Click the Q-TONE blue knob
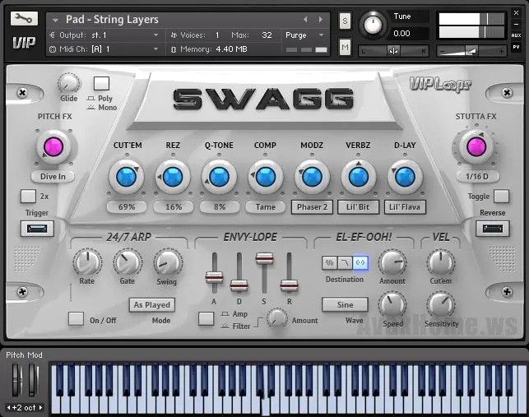529x417 pixels. point(219,177)
